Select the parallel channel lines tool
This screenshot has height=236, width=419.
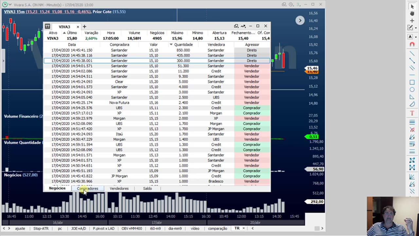(x=412, y=68)
